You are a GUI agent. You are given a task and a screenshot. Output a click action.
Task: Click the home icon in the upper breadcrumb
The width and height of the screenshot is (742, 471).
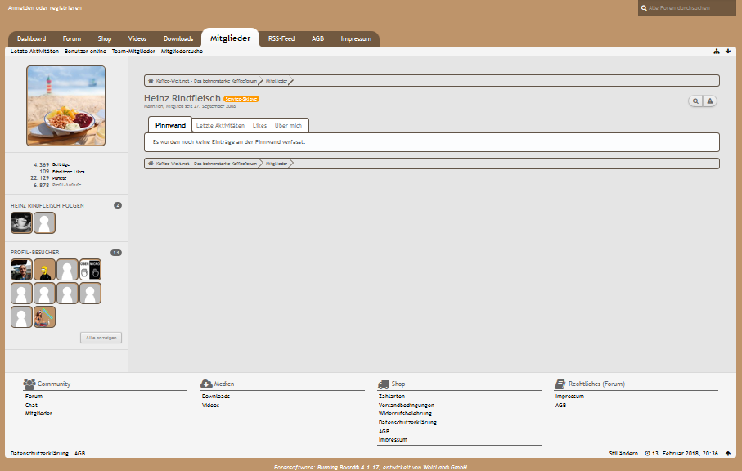coord(151,81)
